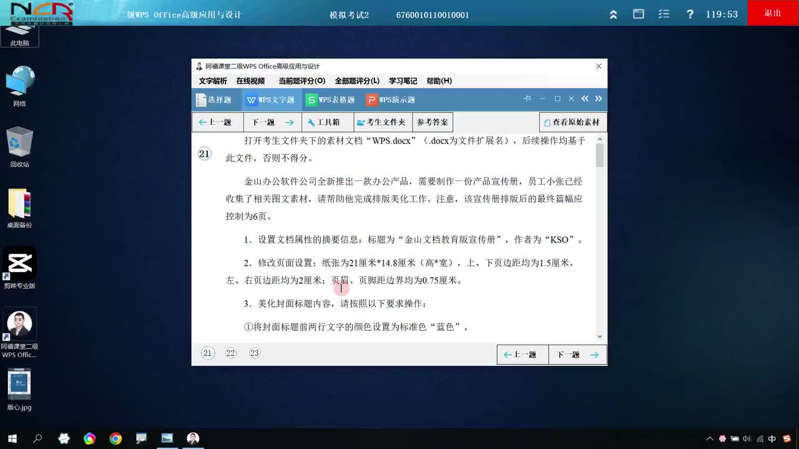Image resolution: width=799 pixels, height=449 pixels.
Task: Click the pin icon in tab bar
Action: point(527,99)
